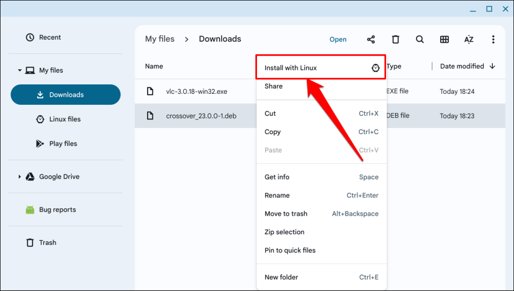Open Bug reports in sidebar
This screenshot has width=514, height=291.
click(57, 210)
